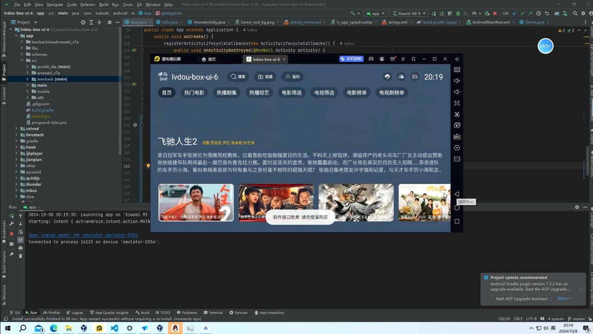
Task: Click Start AGP Upgrade Assistant button
Action: click(521, 299)
